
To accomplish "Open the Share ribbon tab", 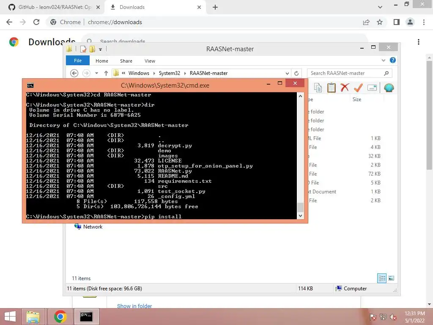I will 126,61.
